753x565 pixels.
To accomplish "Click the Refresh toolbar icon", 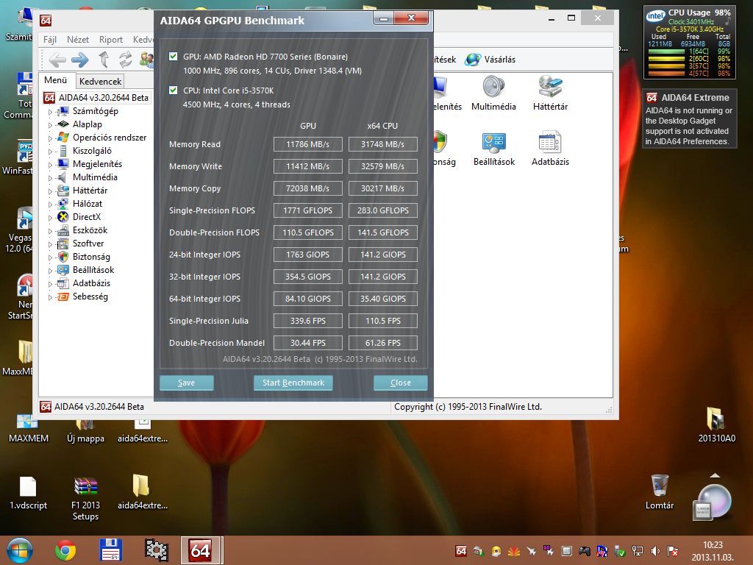I will tap(125, 60).
